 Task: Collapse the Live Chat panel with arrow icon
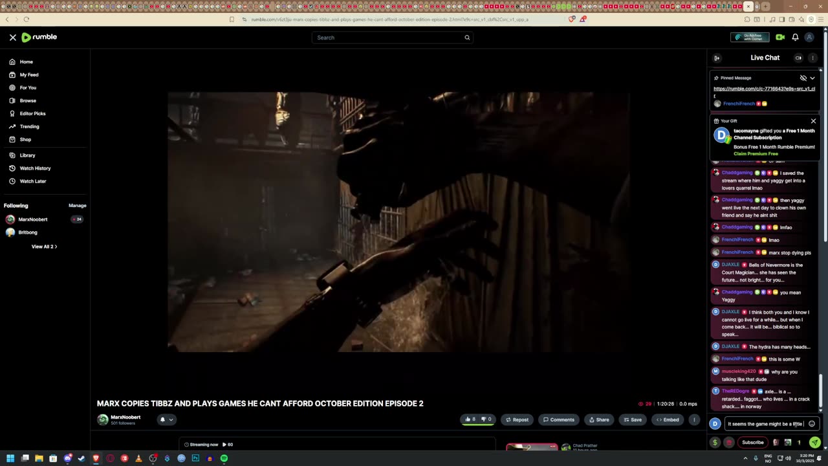point(717,58)
